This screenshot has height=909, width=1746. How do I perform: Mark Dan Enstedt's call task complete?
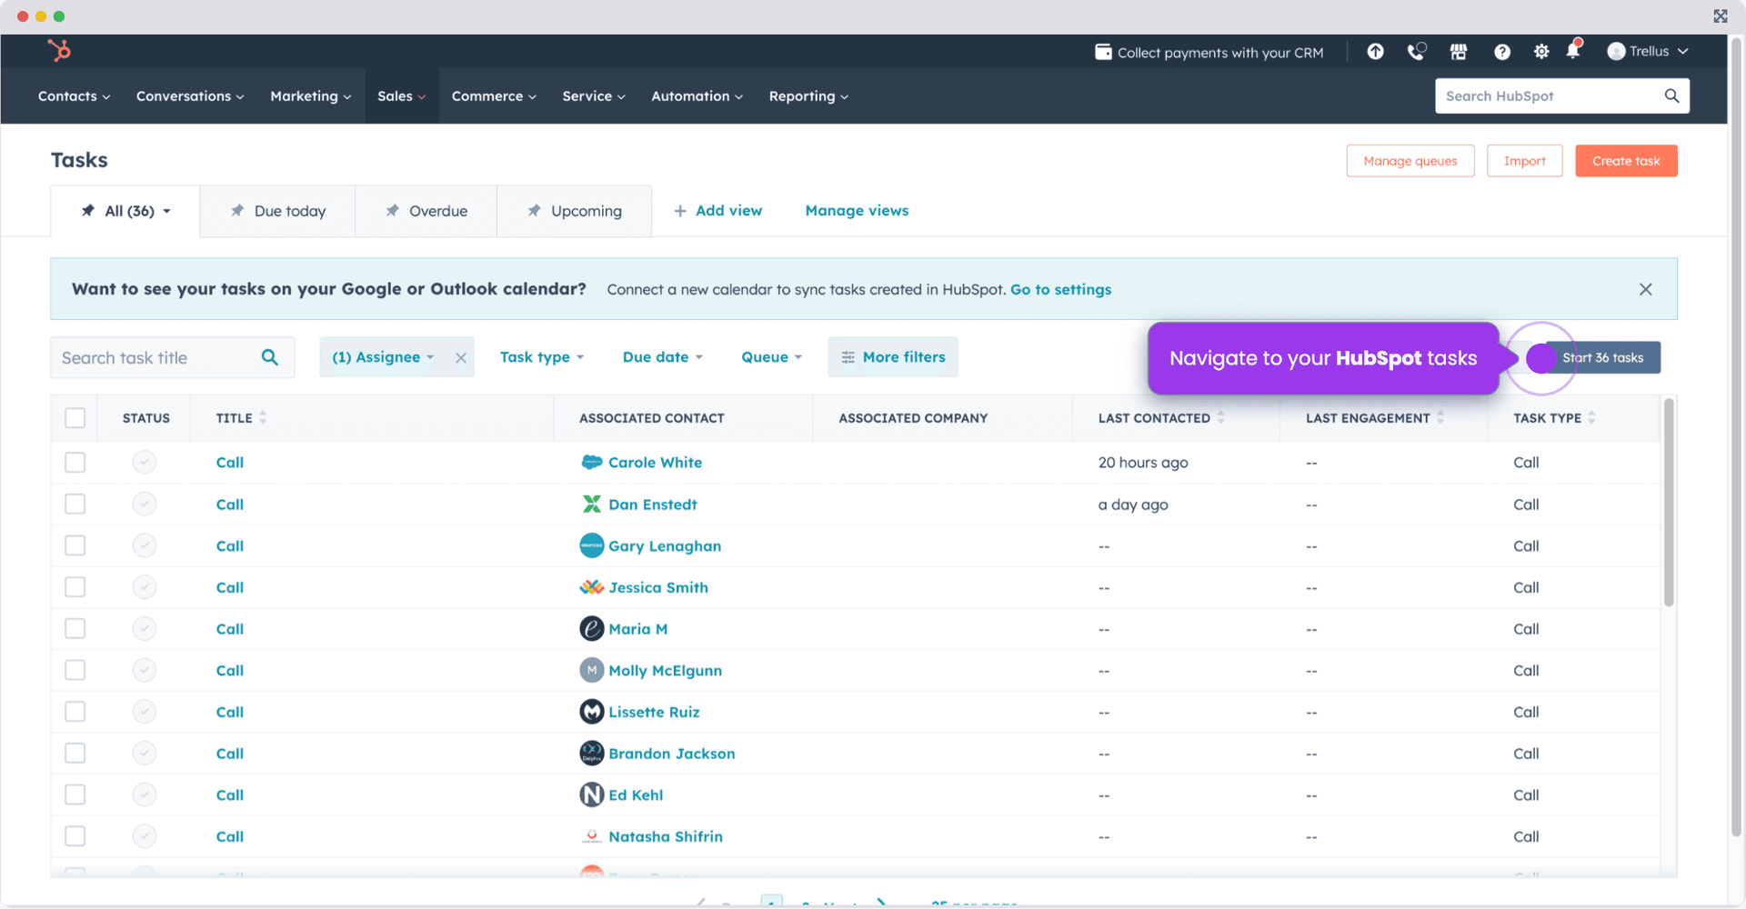[145, 504]
